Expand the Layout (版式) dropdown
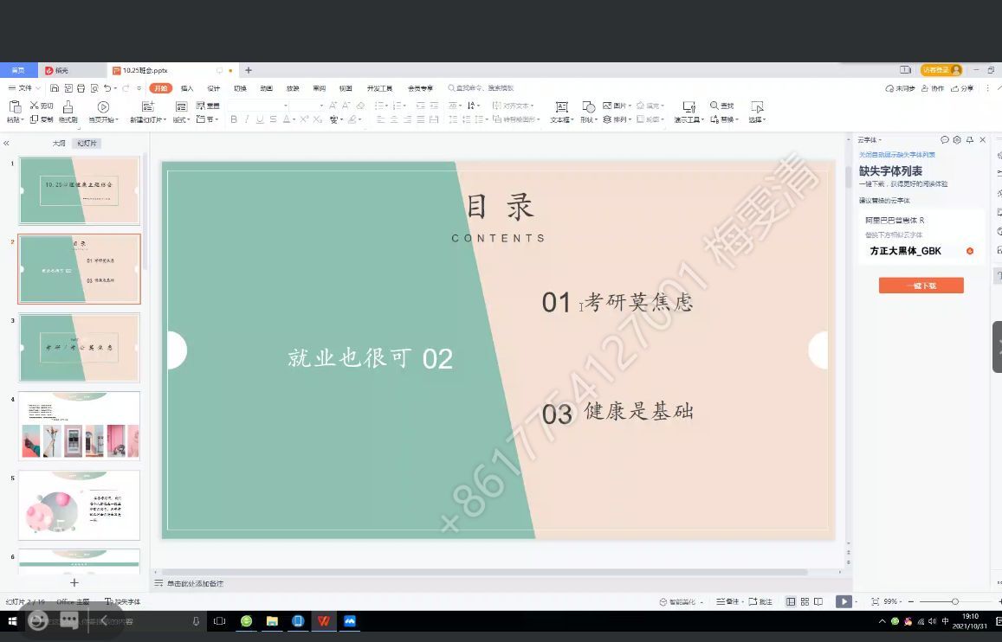The height and width of the screenshot is (642, 1002). pos(181,119)
